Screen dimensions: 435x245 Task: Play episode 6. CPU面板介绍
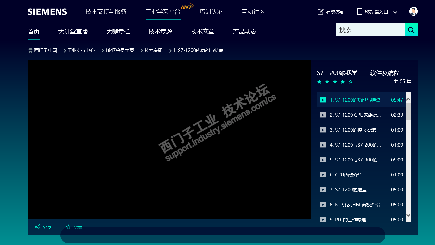pos(346,175)
